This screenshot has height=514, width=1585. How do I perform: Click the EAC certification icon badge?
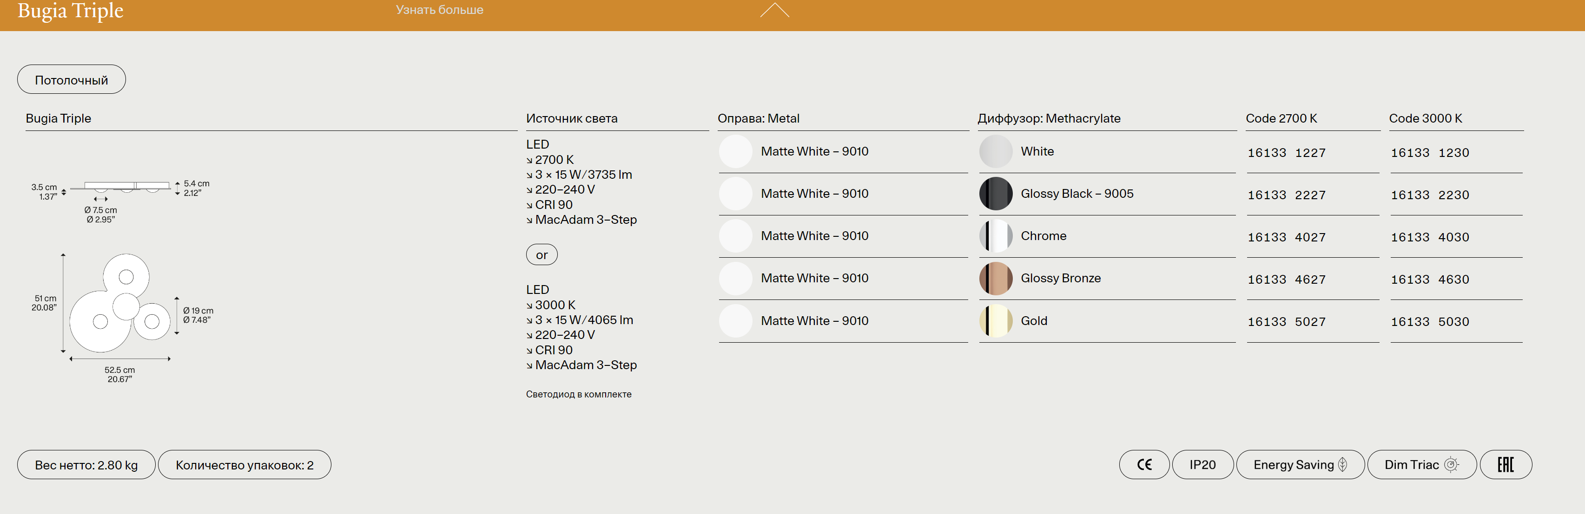[1505, 465]
